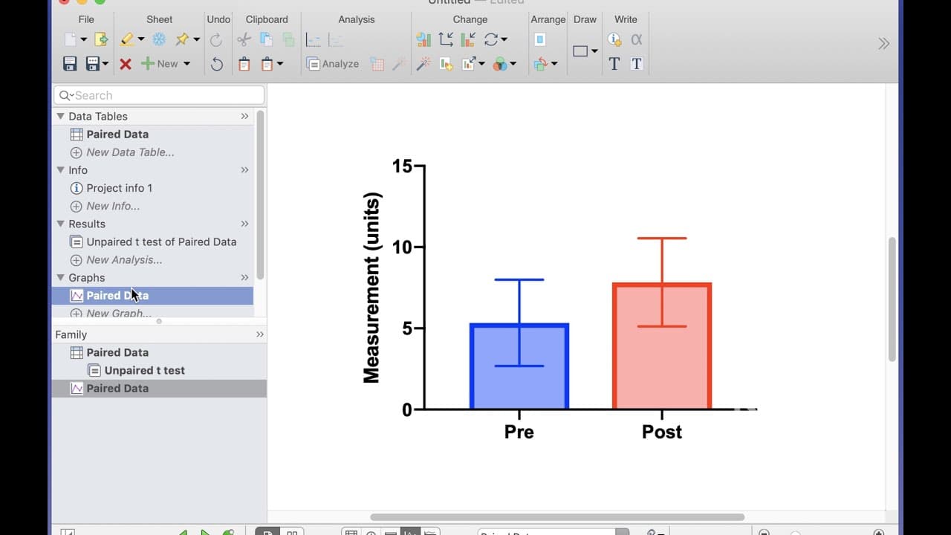Click the format axes icon in Change group

coord(446,39)
